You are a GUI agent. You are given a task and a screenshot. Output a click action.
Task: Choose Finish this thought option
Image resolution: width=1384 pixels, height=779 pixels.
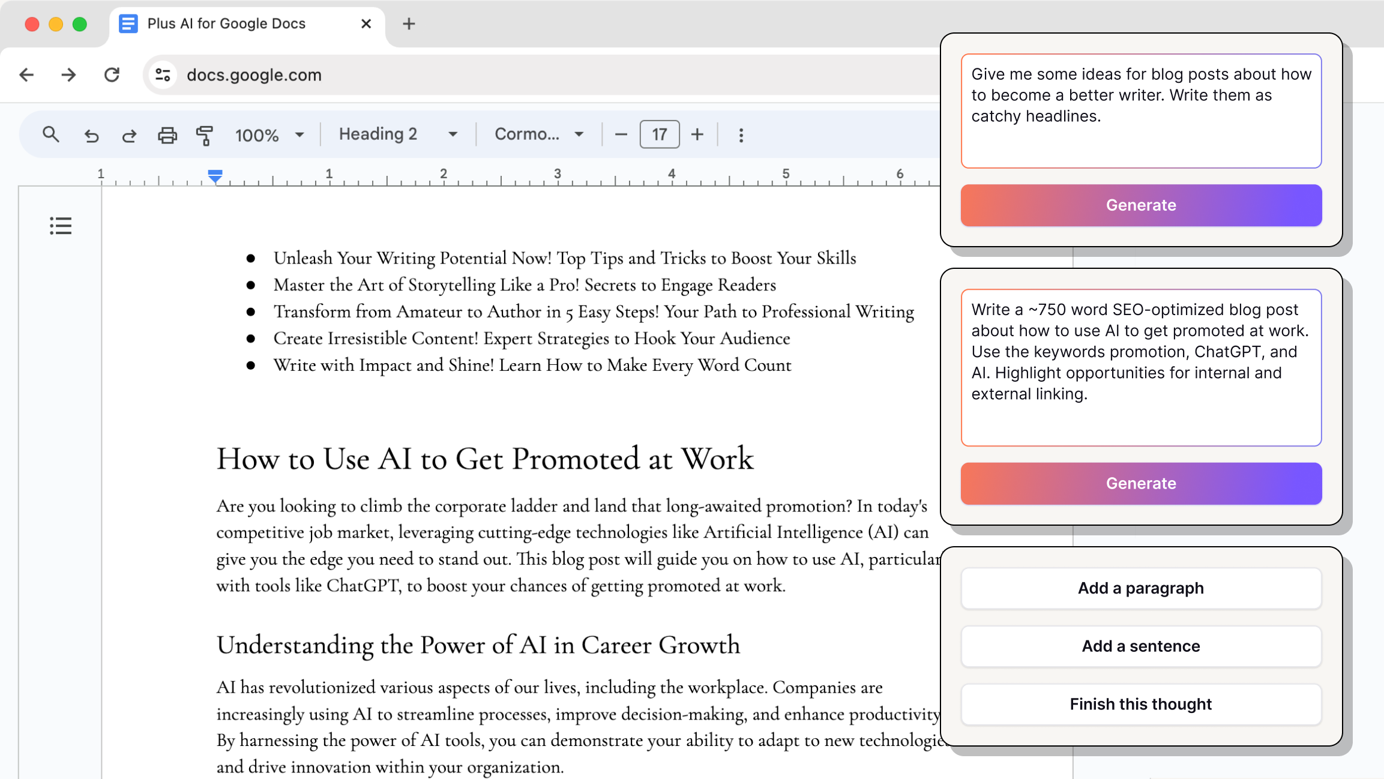coord(1140,703)
